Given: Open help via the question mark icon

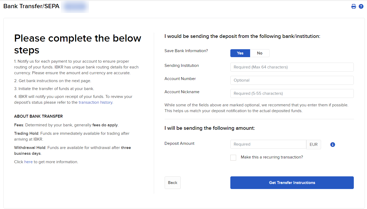Looking at the screenshot, I should coord(361,7).
